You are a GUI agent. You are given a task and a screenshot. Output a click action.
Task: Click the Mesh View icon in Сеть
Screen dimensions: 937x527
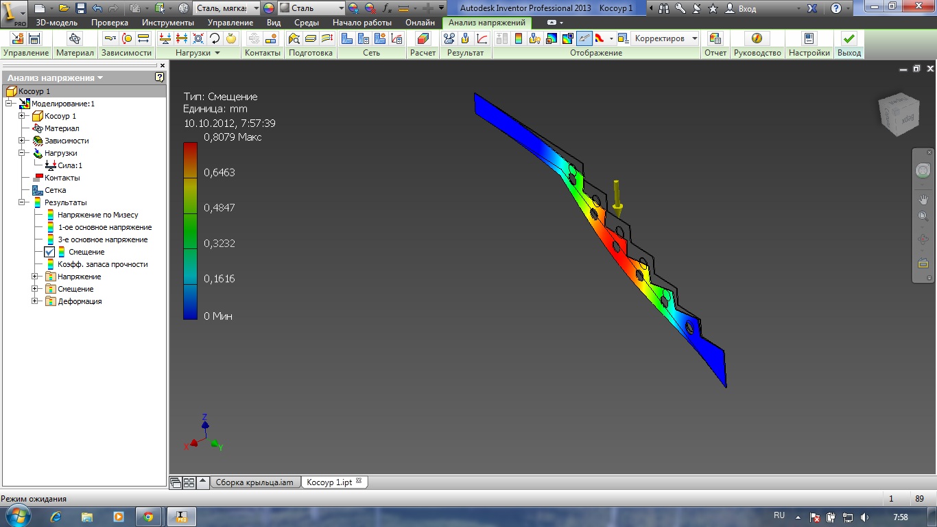(x=347, y=38)
